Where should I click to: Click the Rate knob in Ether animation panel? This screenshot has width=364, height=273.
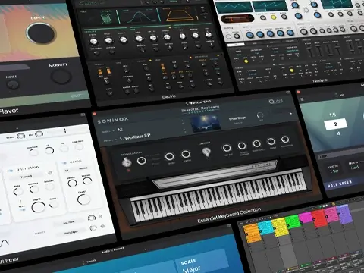tap(18, 192)
